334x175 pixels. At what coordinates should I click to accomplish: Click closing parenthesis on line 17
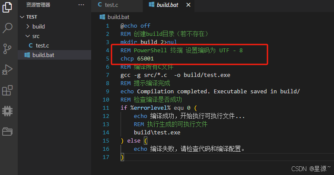point(122,157)
